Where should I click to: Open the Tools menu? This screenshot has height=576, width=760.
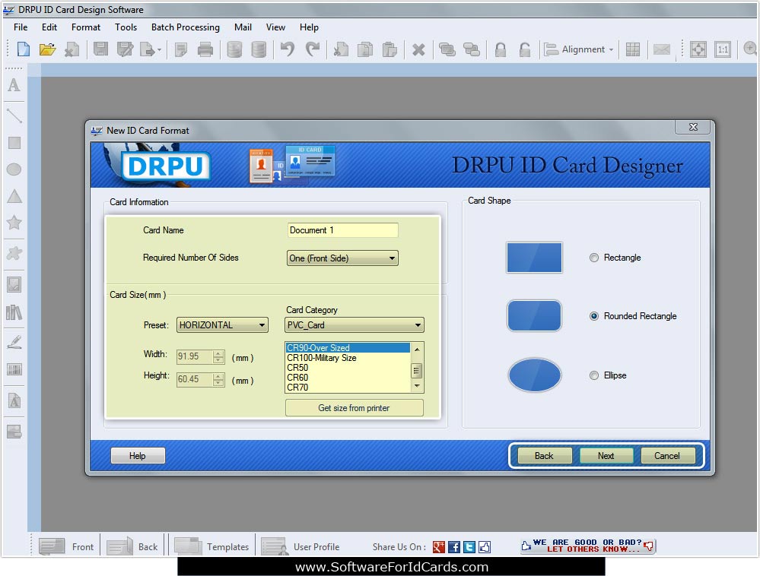[x=126, y=27]
